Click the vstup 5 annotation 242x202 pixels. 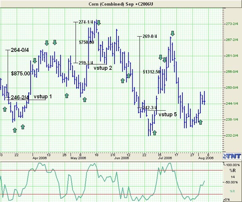tap(168, 114)
